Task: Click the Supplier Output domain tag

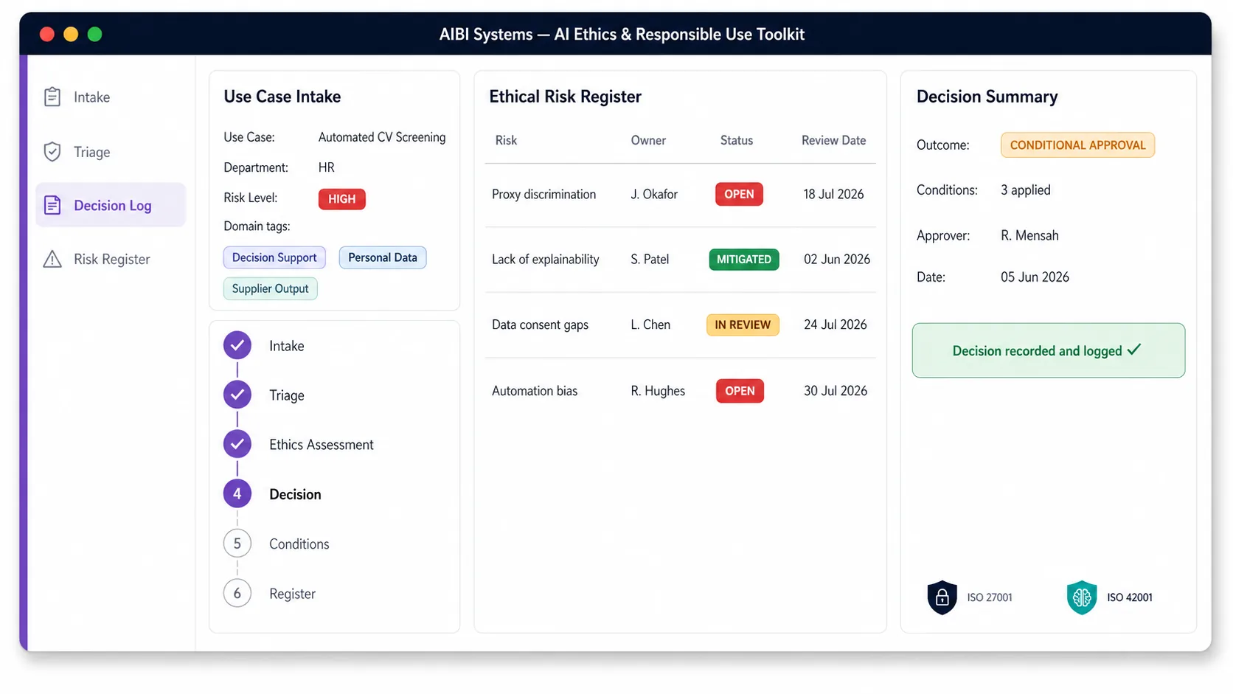Action: (x=271, y=288)
